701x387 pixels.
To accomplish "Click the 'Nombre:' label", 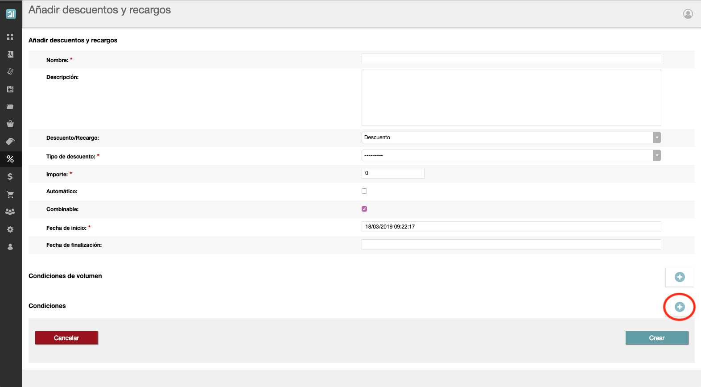I will coord(57,60).
